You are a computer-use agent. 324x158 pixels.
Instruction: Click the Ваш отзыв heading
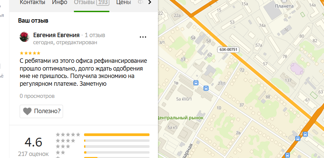point(33,21)
